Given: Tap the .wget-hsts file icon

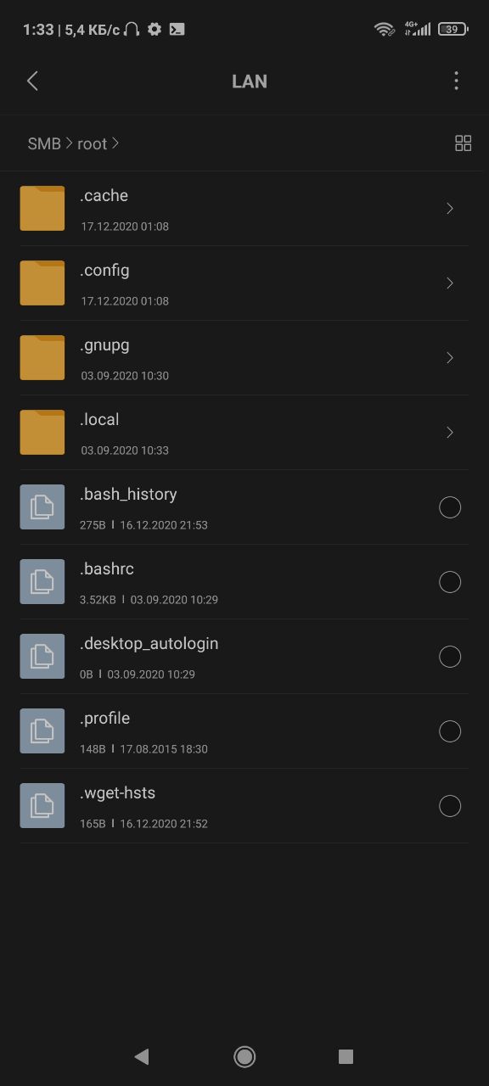Looking at the screenshot, I should [x=42, y=806].
